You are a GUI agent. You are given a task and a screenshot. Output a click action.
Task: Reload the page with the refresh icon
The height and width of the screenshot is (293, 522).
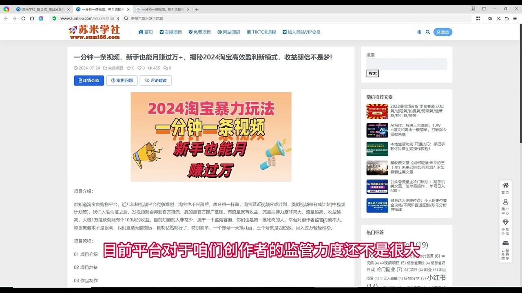[23, 18]
